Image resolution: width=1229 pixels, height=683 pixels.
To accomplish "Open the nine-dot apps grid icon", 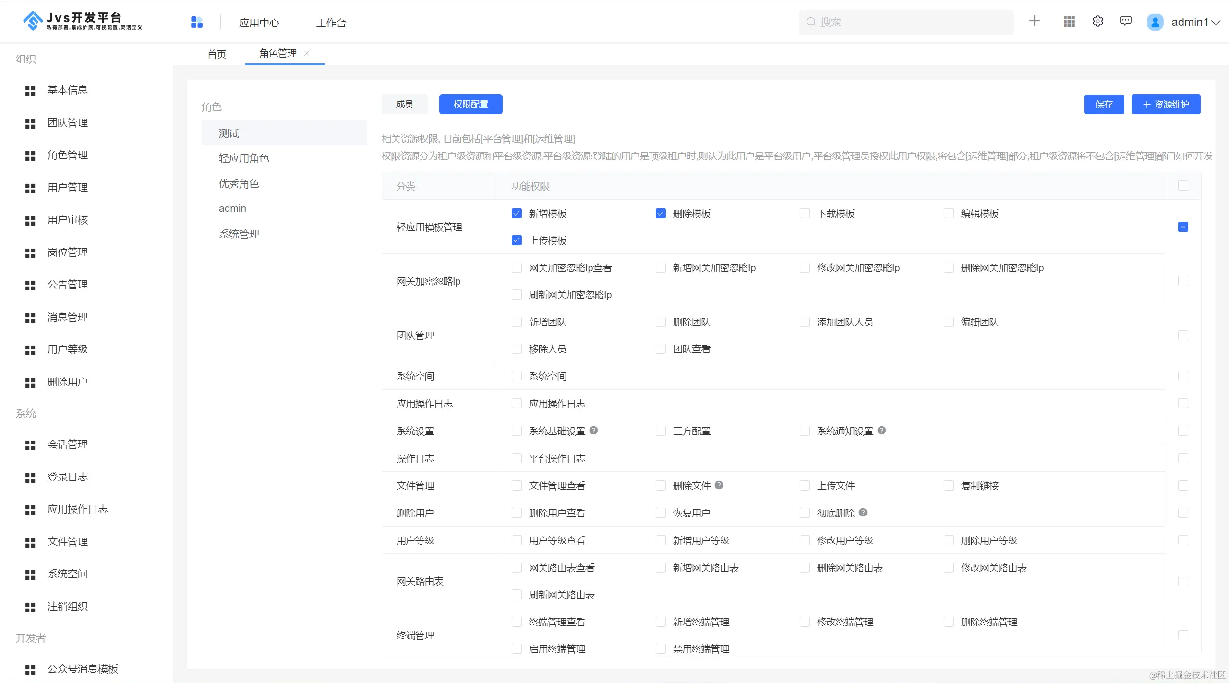I will point(1069,22).
